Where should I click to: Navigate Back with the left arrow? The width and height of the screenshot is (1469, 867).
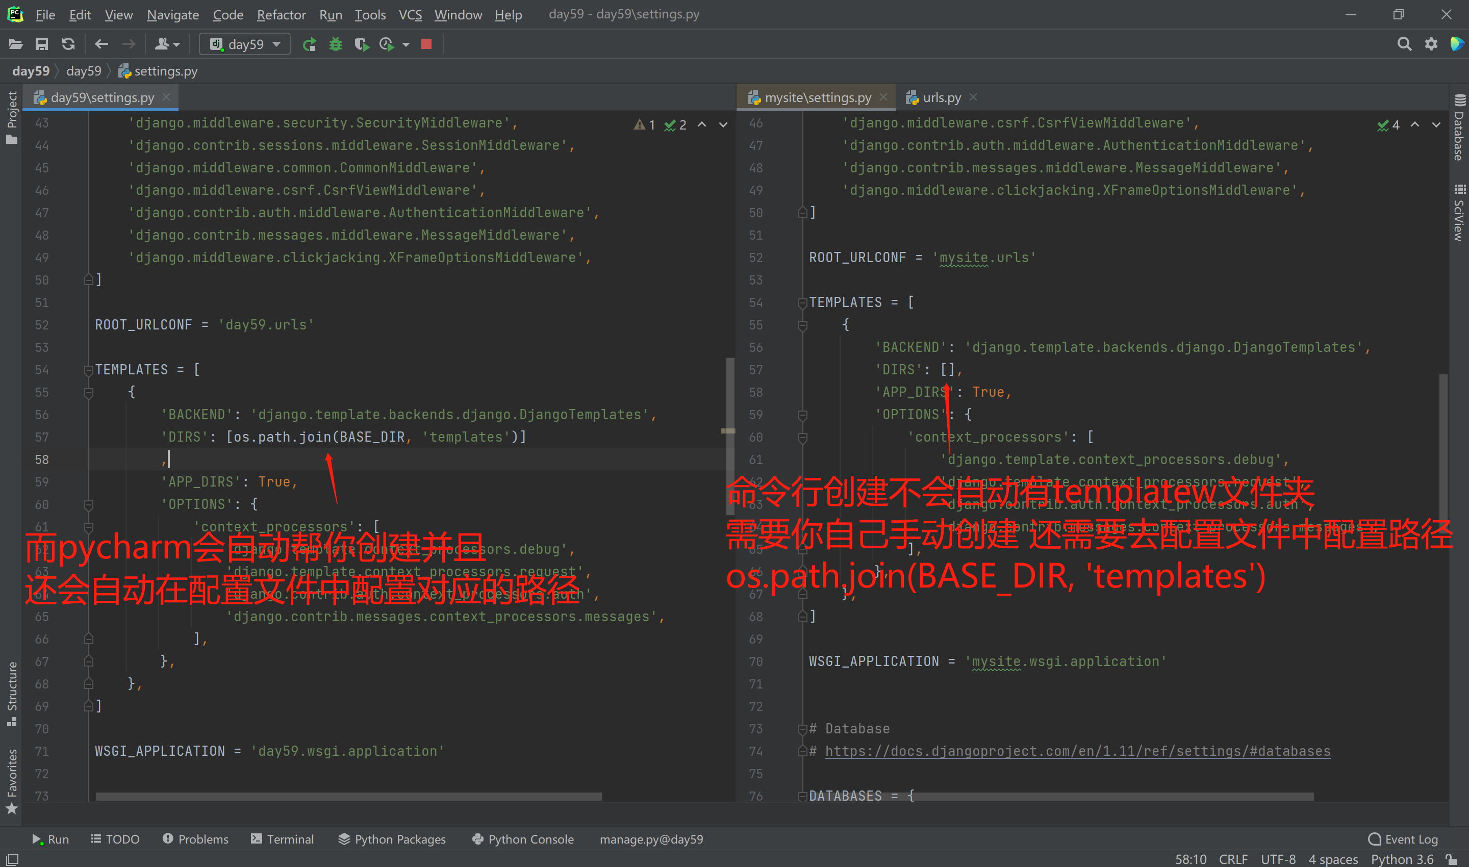pos(102,44)
